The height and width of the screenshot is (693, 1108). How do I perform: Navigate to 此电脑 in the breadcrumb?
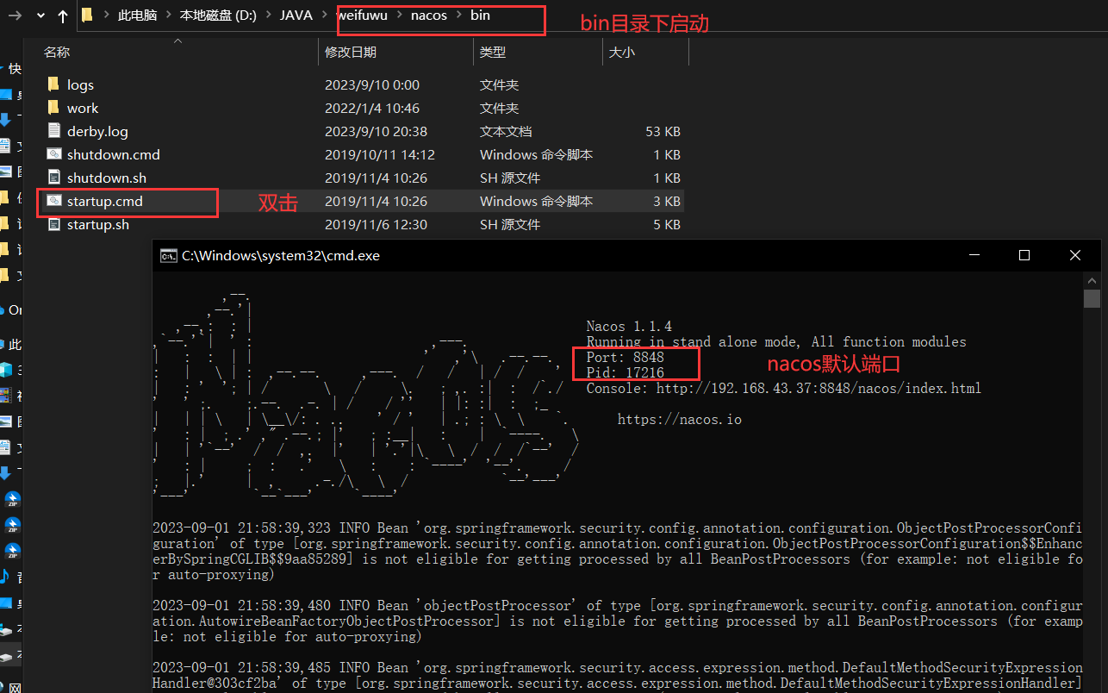(137, 16)
